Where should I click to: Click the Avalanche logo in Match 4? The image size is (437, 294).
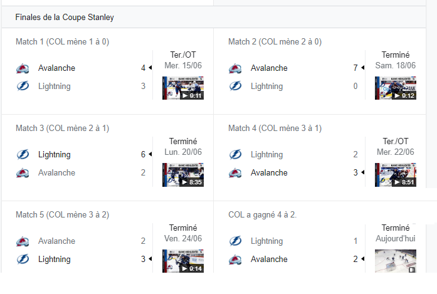[235, 173]
